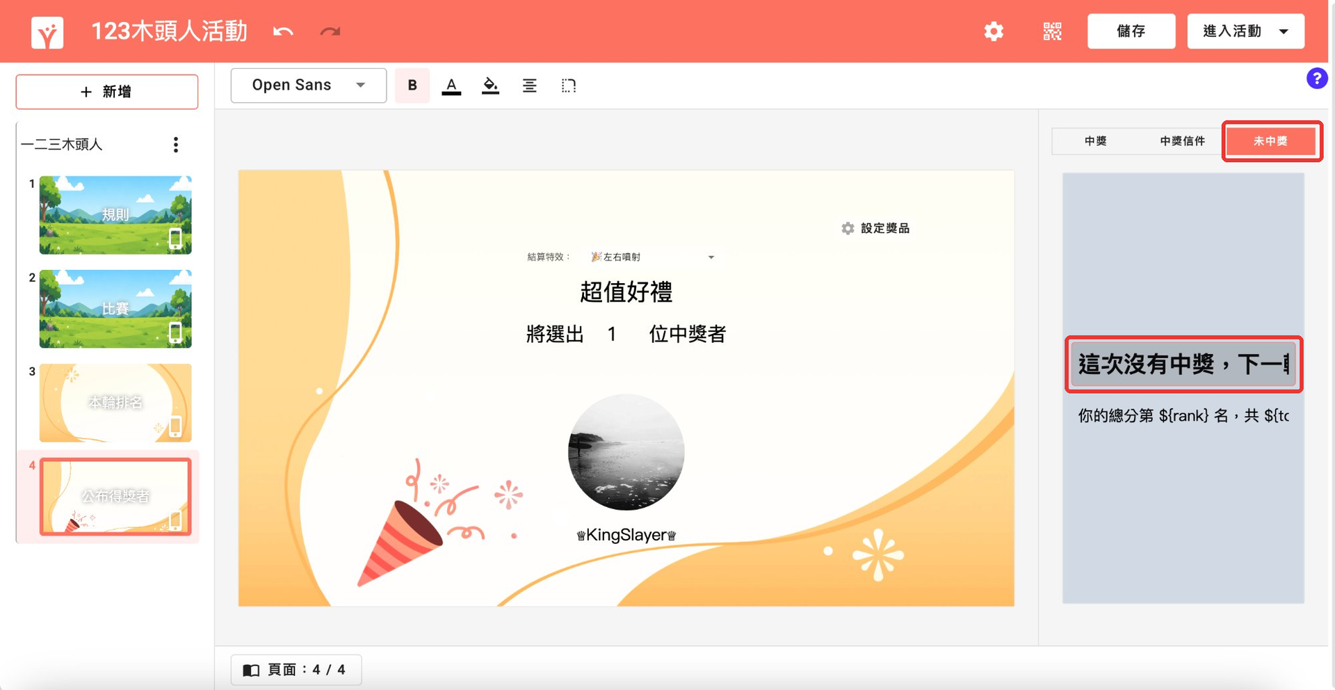
Task: Select slide 4 公布得獎者 thumbnail
Action: [115, 497]
